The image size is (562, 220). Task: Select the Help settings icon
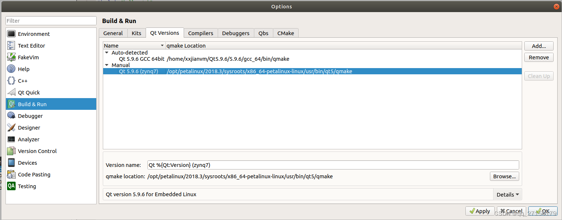[x=11, y=69]
